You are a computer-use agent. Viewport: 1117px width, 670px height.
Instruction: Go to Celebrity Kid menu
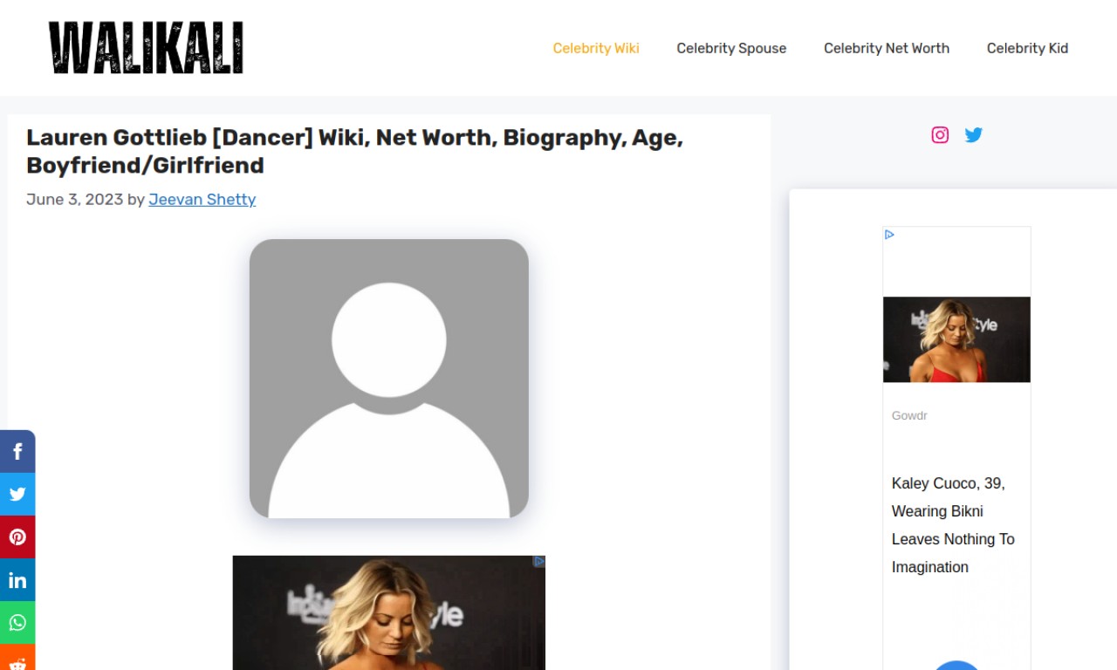(1027, 48)
